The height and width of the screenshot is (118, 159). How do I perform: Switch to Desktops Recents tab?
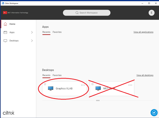tap(46, 75)
